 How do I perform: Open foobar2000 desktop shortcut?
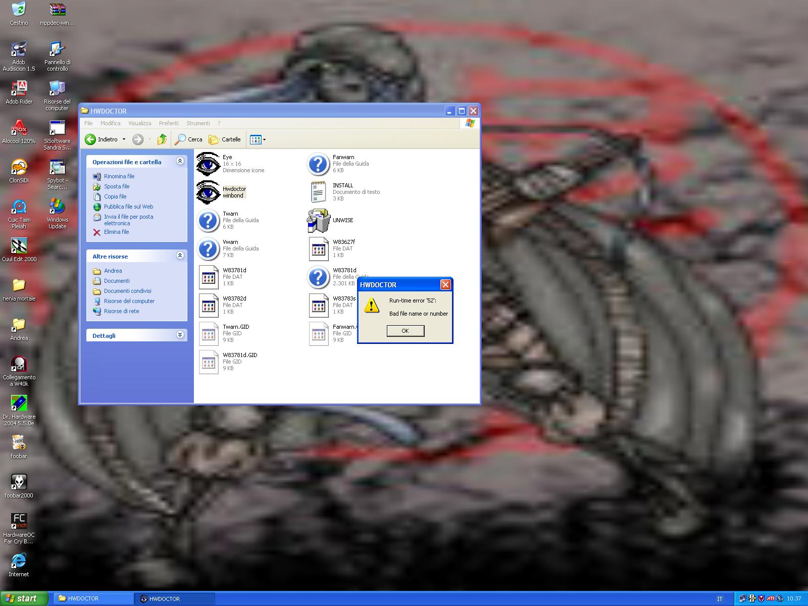19,486
